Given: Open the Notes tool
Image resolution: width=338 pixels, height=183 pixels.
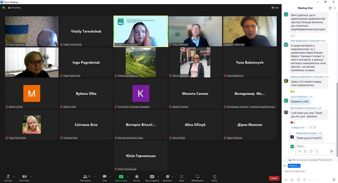Looking at the screenshot, I should 214,177.
